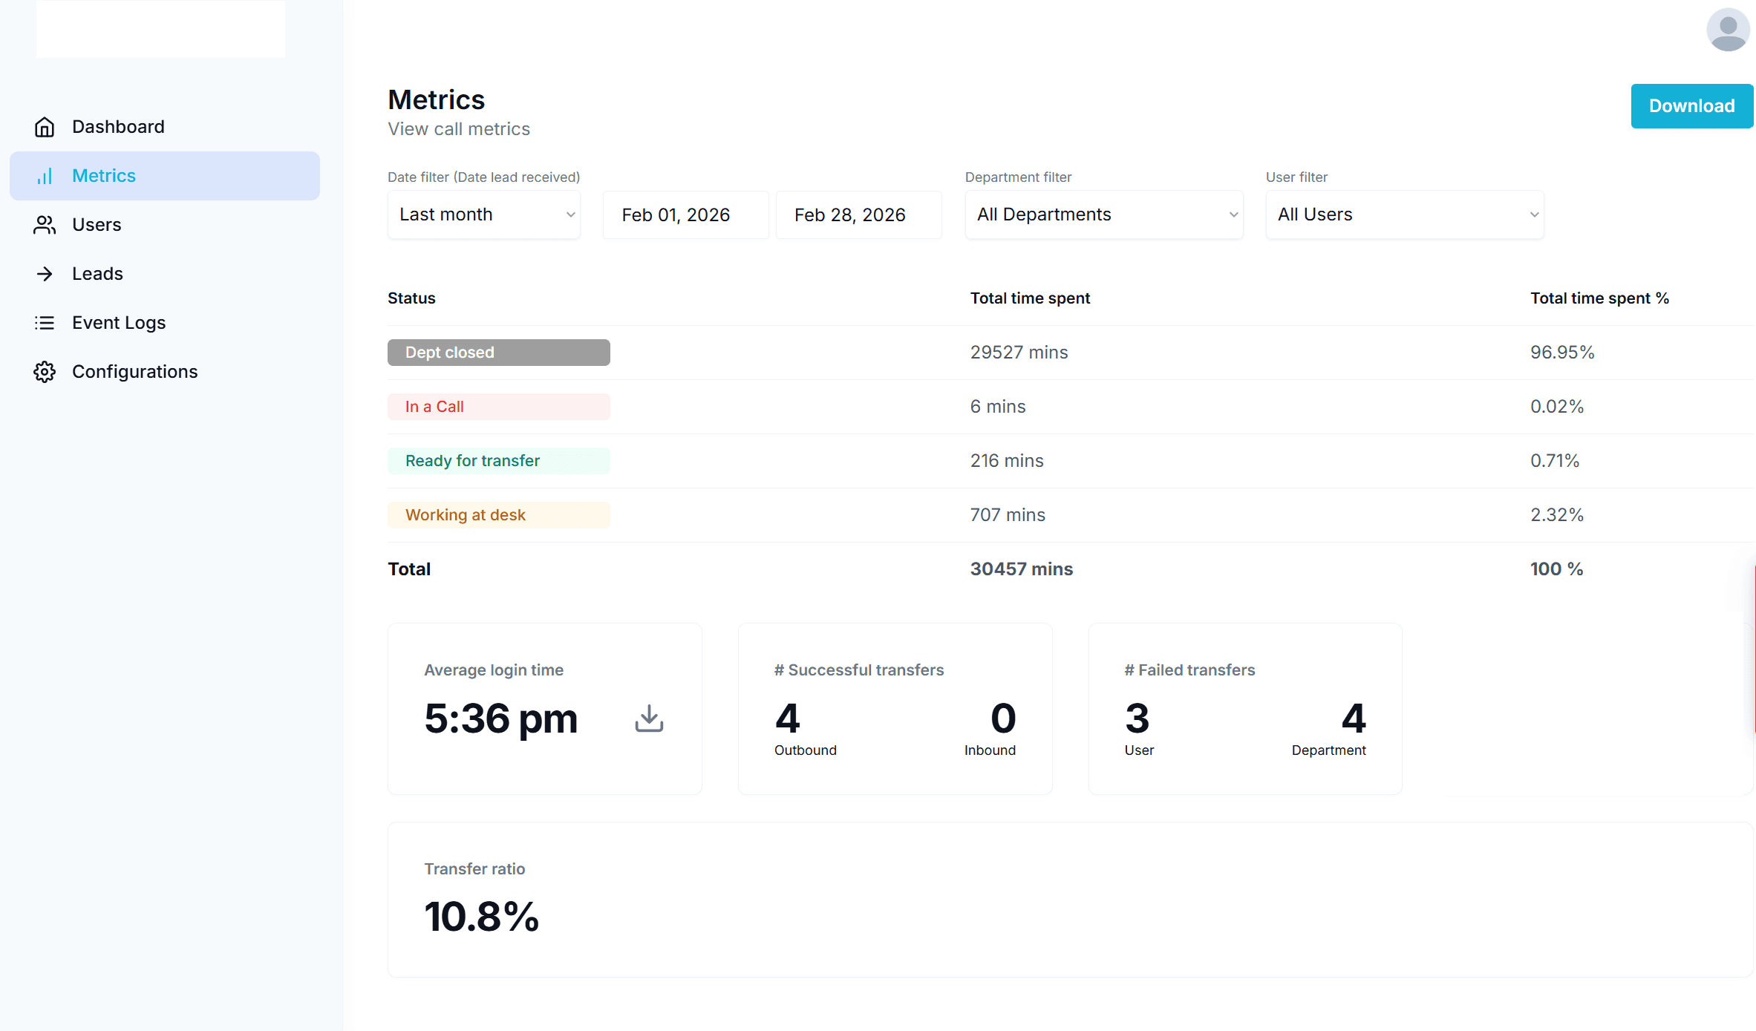Click the Dashboard home icon
Screen dimensions: 1756x1031
(x=45, y=127)
